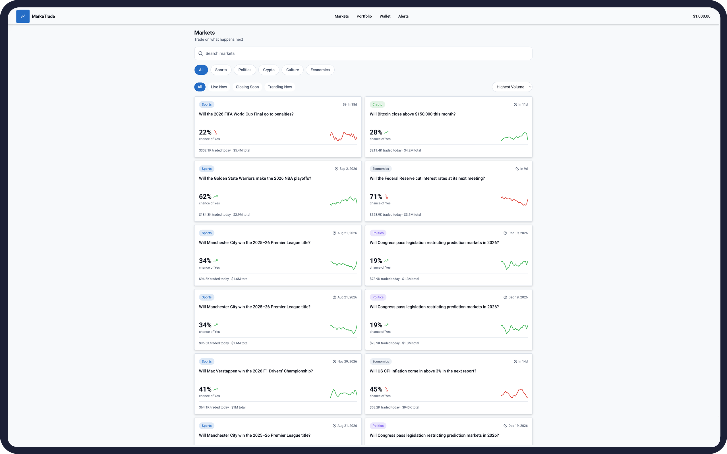This screenshot has width=727, height=454.
Task: Toggle the Trending Now filter
Action: coord(279,87)
